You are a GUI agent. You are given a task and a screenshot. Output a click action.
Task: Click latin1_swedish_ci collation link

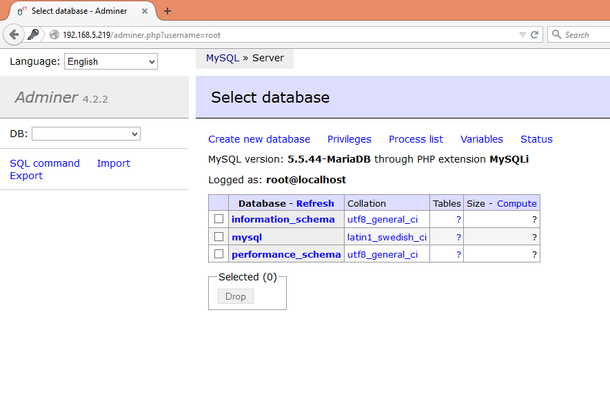tap(387, 237)
